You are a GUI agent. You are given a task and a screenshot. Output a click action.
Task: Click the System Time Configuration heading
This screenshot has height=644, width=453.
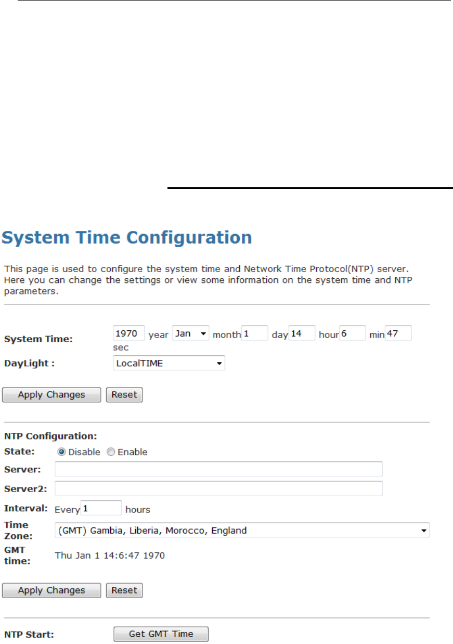(127, 238)
